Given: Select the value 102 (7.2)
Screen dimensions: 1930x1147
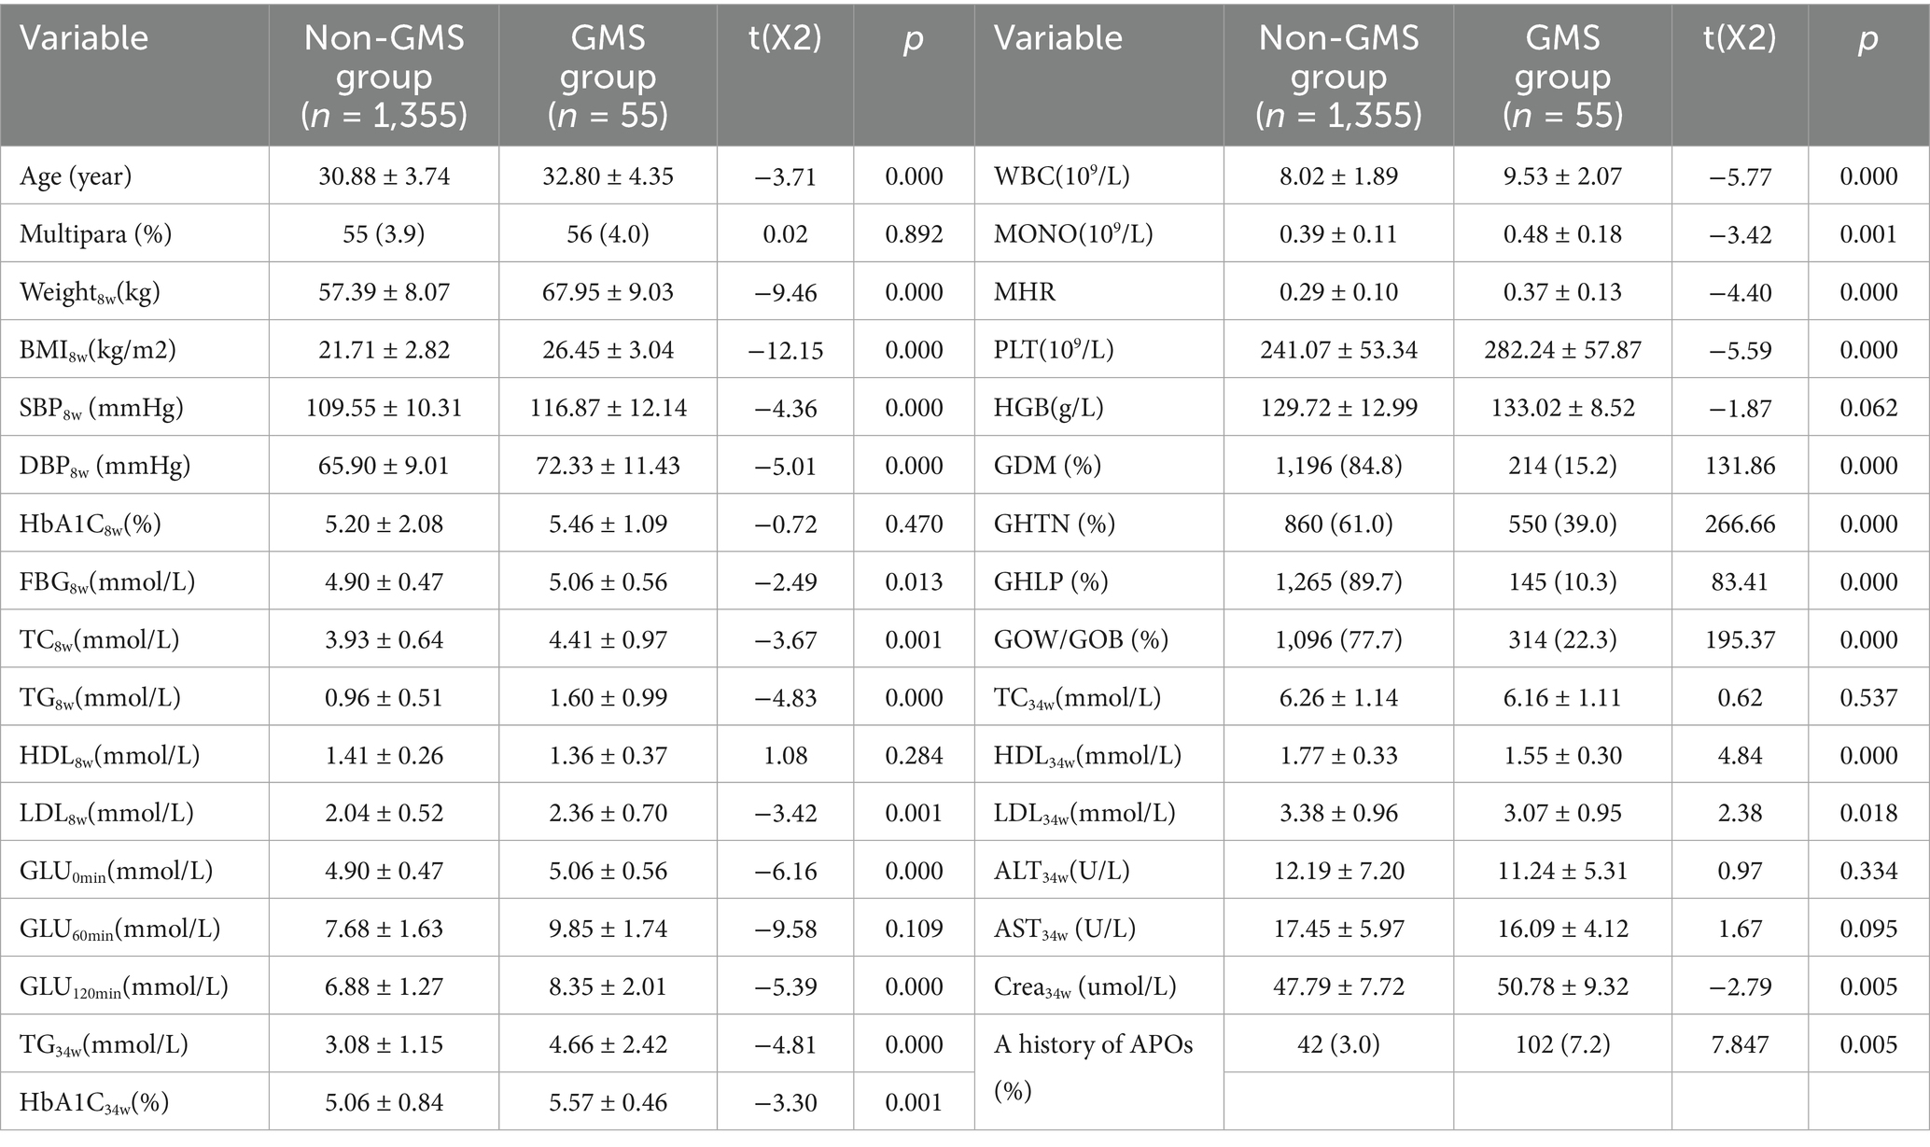Looking at the screenshot, I should pyautogui.click(x=1562, y=1044).
